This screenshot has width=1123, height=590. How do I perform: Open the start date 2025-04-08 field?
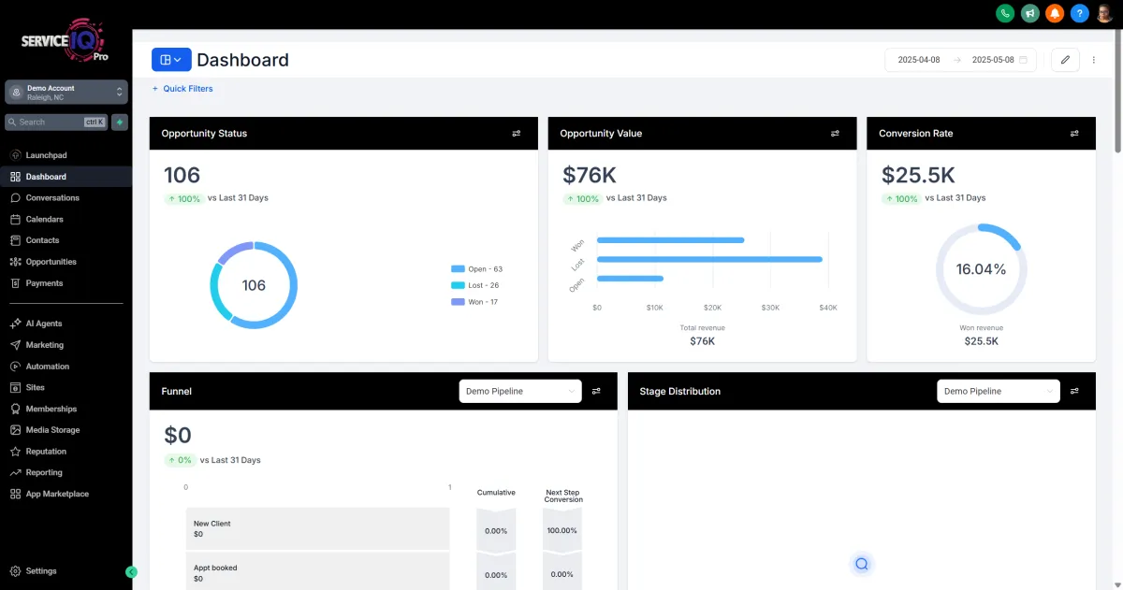[919, 60]
